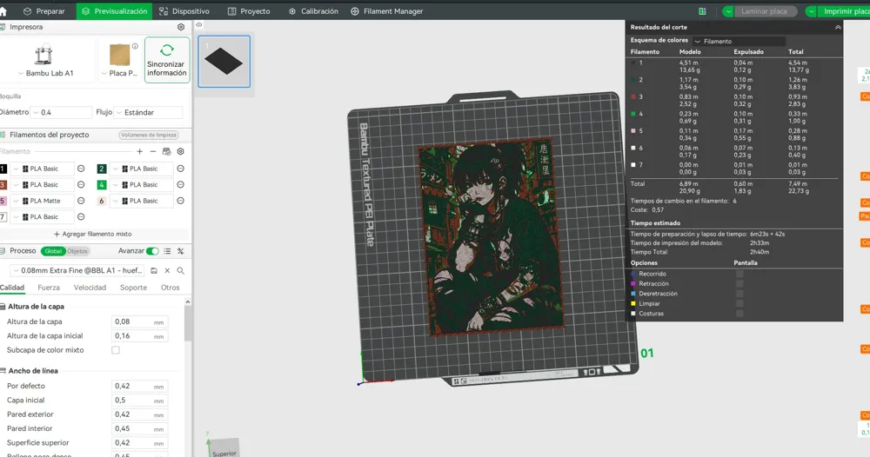Click Agregar filamento mixto
Image resolution: width=870 pixels, height=457 pixels.
point(93,234)
